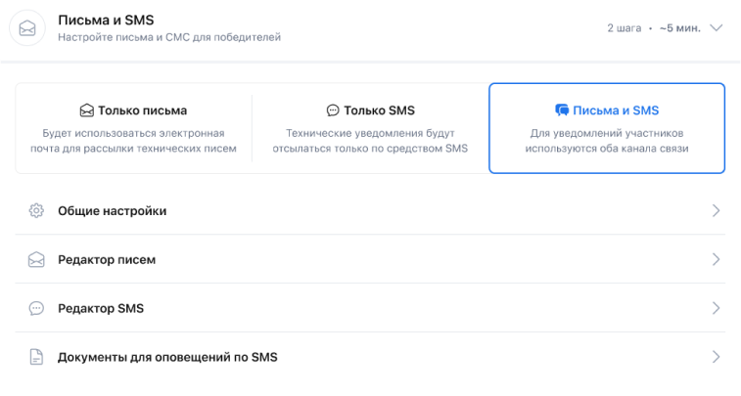Select the Только письма option
This screenshot has width=741, height=396.
click(x=134, y=128)
